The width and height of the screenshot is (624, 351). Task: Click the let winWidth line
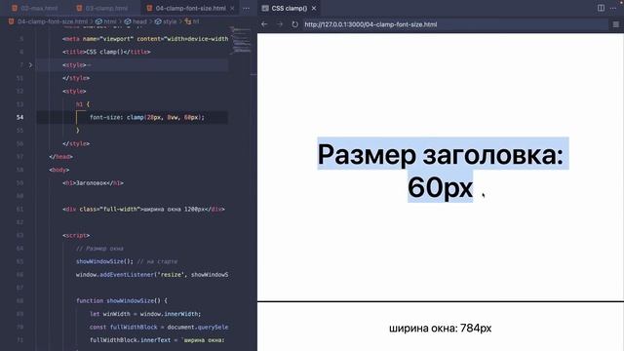pyautogui.click(x=145, y=314)
